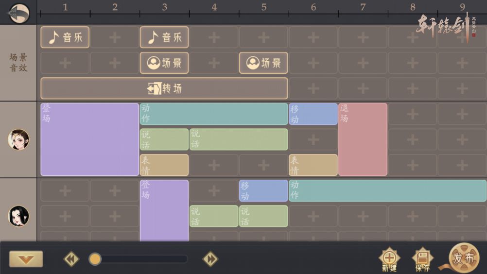Select the 场景 scene clip at column 3

coord(164,63)
